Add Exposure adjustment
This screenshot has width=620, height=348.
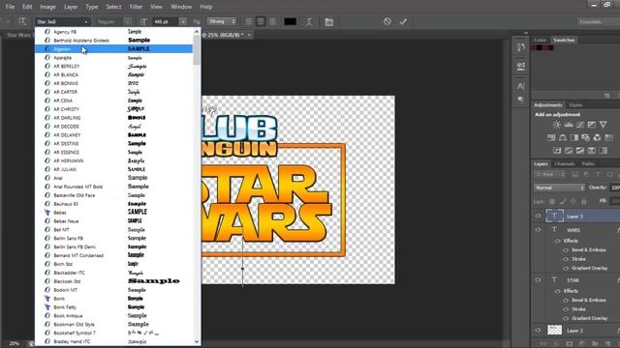click(x=592, y=125)
